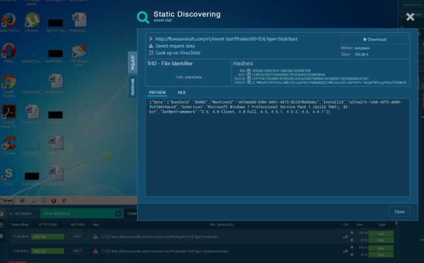Click the chevron beside the request URL

tap(151, 39)
